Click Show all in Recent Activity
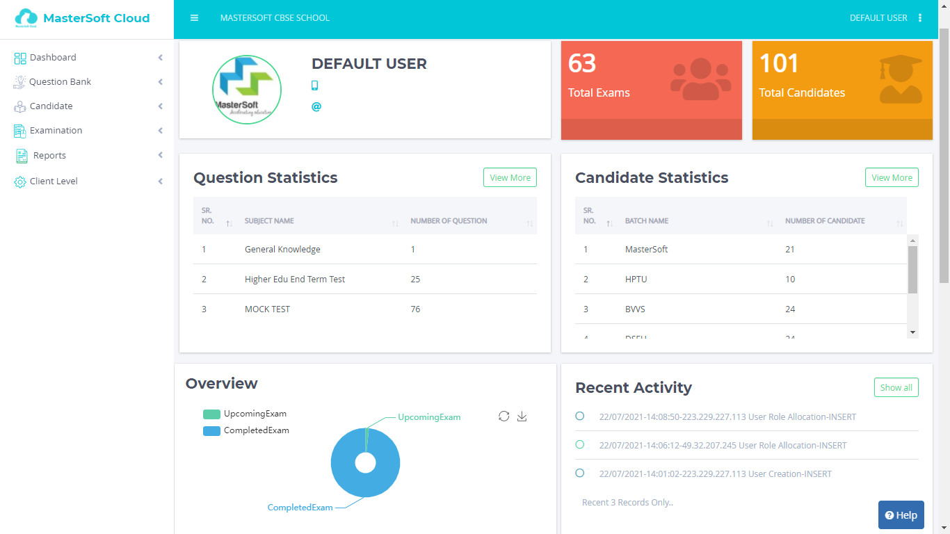The width and height of the screenshot is (950, 534). pyautogui.click(x=896, y=387)
